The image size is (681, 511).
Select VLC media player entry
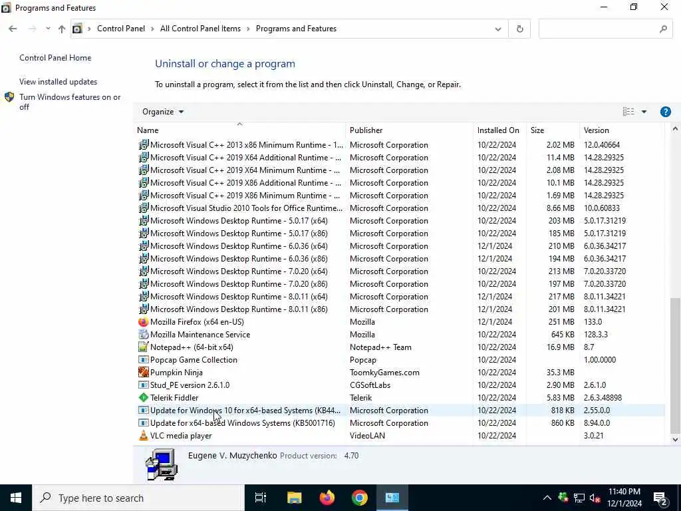(399, 435)
